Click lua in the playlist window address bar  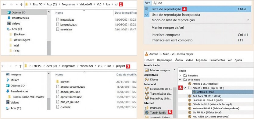pos(109,66)
